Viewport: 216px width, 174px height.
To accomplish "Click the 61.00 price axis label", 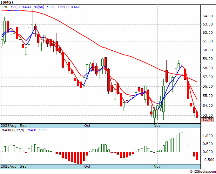I will coord(208,41).
